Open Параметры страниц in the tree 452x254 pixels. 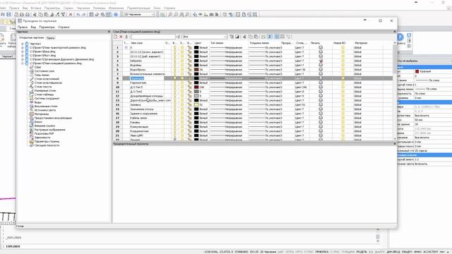pyautogui.click(x=47, y=141)
